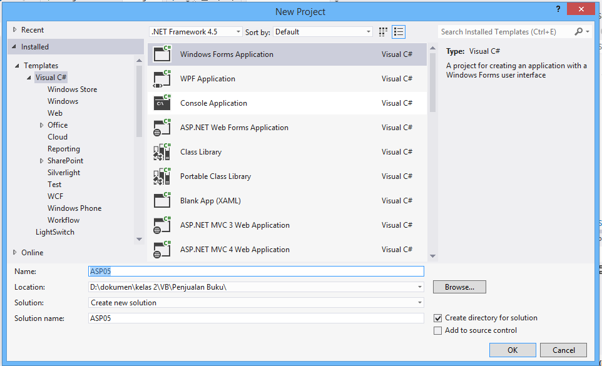Select WCF category in template tree
The height and width of the screenshot is (366, 602).
point(55,196)
